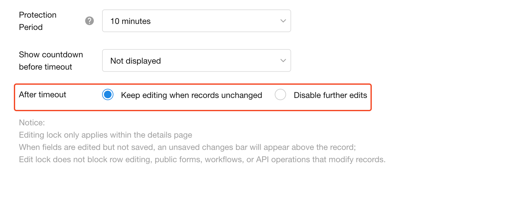Click the 'Disable further edits' label text
This screenshot has width=523, height=211.
[330, 95]
